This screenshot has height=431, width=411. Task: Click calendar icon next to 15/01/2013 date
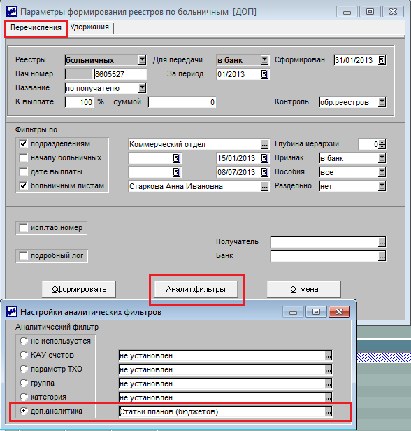click(264, 158)
